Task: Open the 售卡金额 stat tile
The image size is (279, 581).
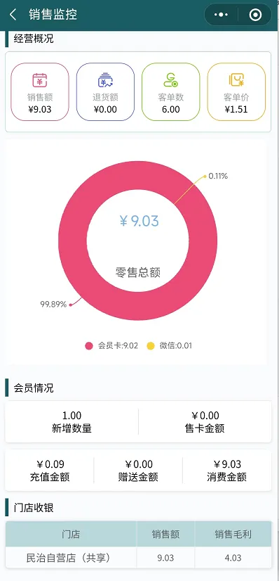Action: tap(205, 421)
